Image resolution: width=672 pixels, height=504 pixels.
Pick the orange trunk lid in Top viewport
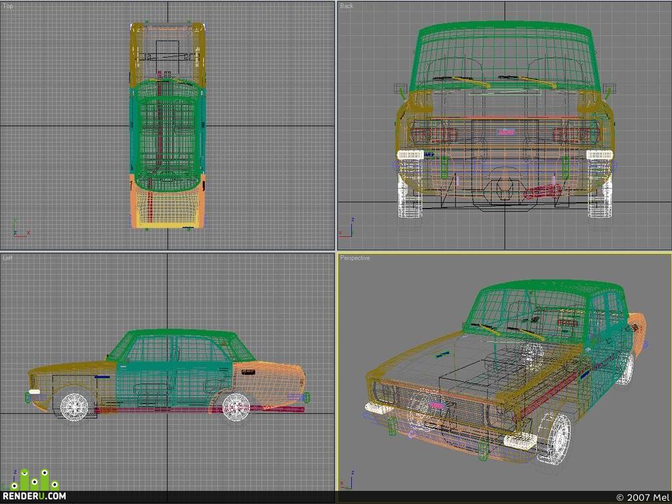pyautogui.click(x=167, y=205)
